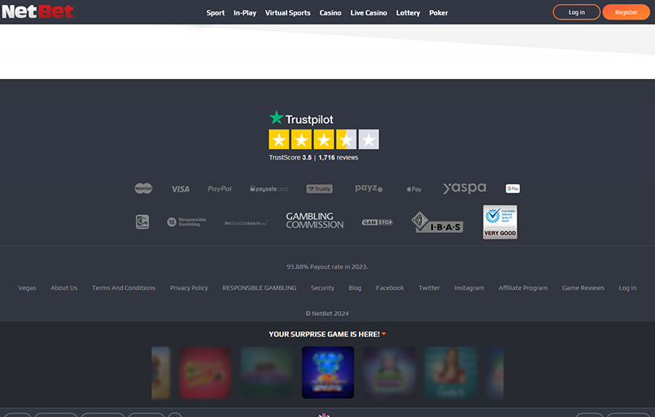The image size is (655, 417).
Task: Click the Log in button in header
Action: click(x=576, y=12)
